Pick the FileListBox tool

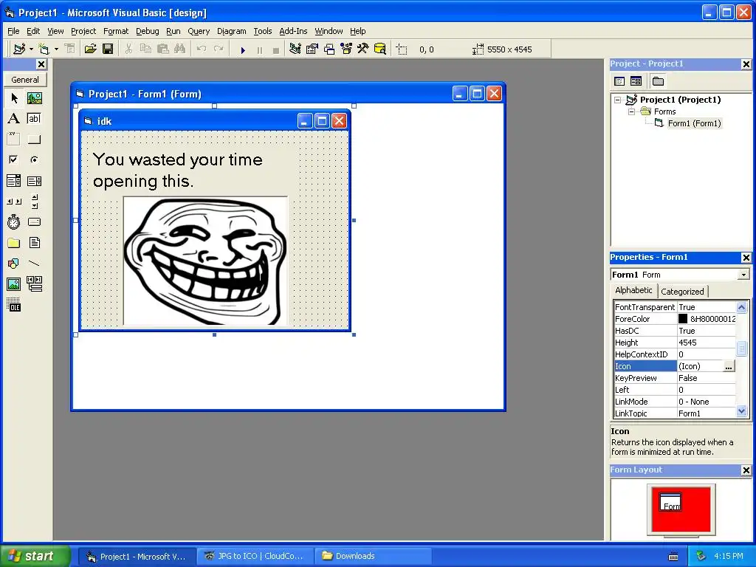[34, 242]
